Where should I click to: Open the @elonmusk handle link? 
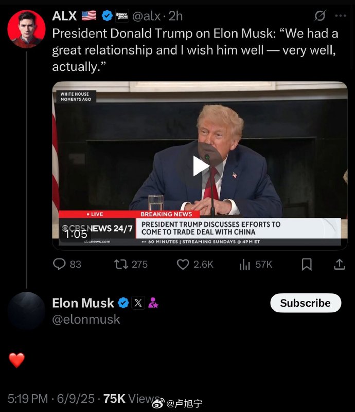(86, 320)
